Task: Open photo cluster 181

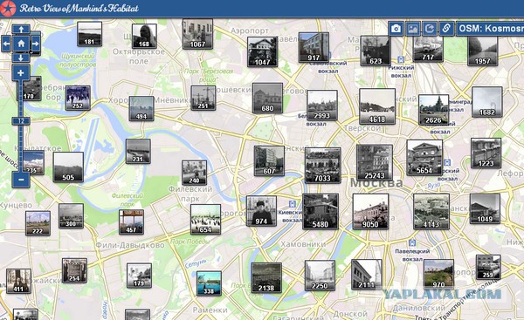Action: coord(90,34)
